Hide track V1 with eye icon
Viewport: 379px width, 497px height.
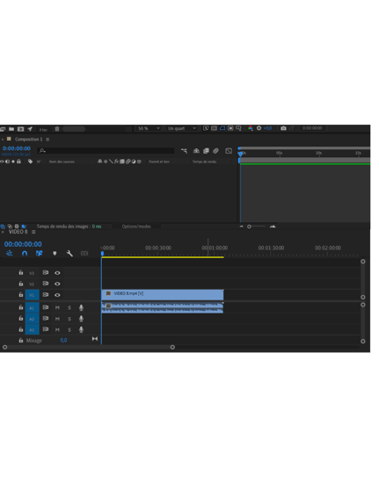pyautogui.click(x=57, y=295)
